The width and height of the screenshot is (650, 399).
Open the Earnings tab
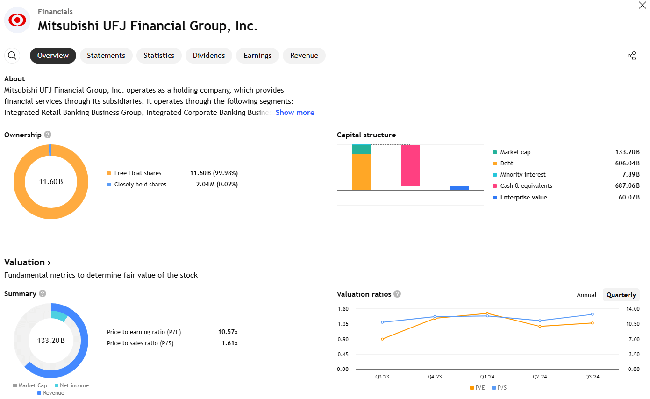pyautogui.click(x=257, y=56)
